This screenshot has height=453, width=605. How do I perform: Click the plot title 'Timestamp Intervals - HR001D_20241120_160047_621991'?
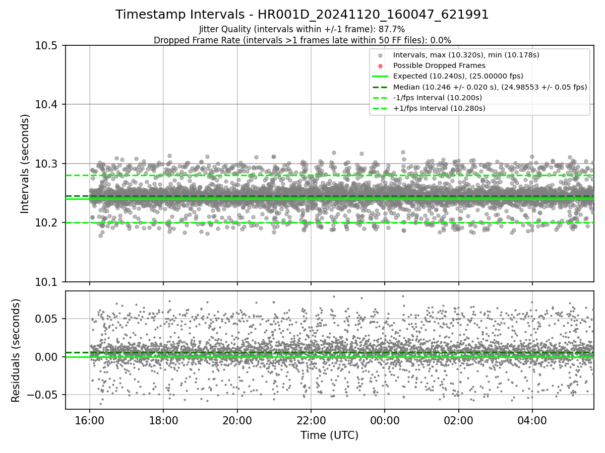point(302,15)
